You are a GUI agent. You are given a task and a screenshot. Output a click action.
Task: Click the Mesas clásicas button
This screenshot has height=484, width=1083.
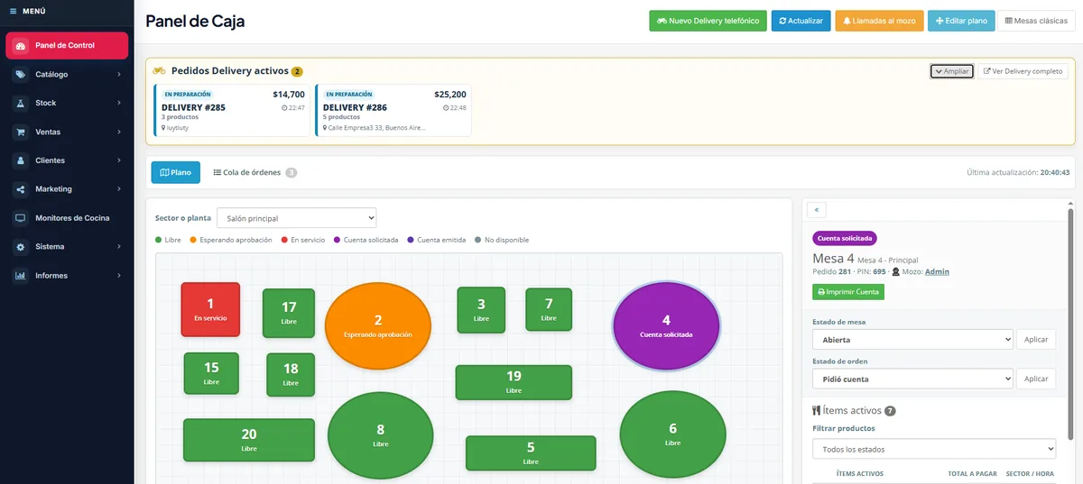pyautogui.click(x=1035, y=21)
